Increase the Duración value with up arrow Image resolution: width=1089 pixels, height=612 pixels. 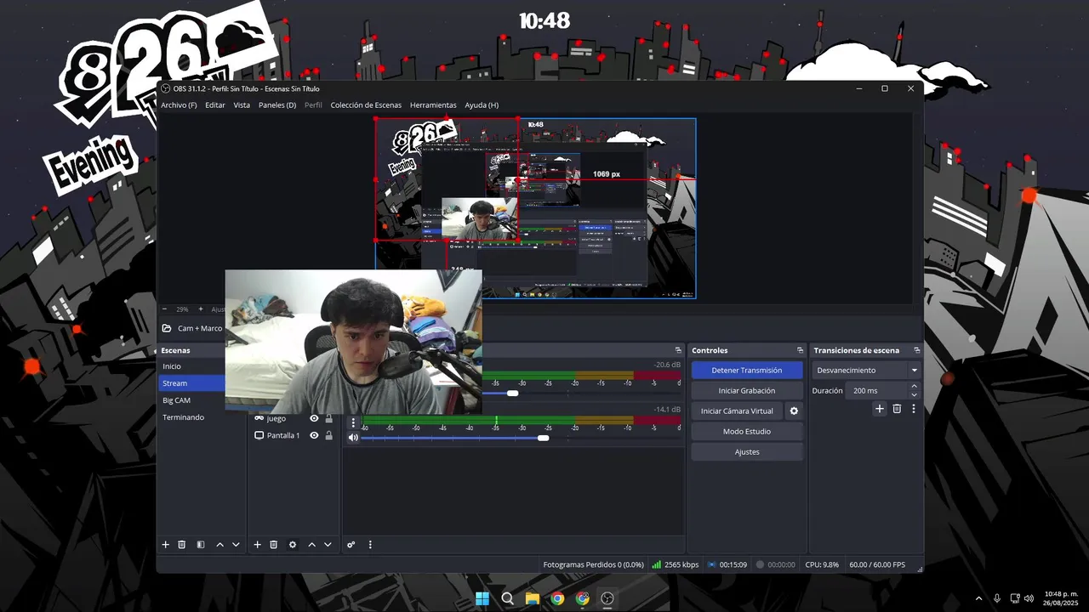coord(915,387)
